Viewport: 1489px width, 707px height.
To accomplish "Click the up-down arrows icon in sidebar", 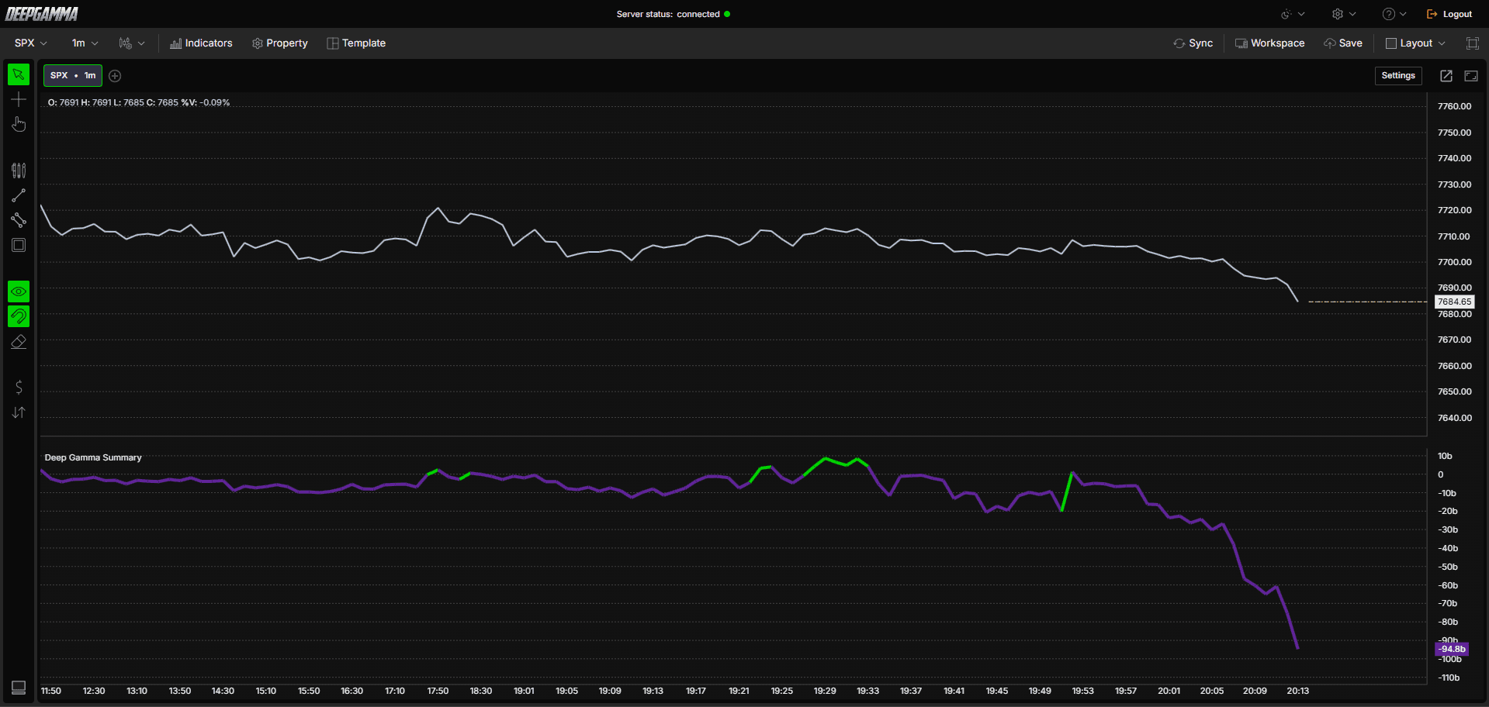I will [19, 412].
